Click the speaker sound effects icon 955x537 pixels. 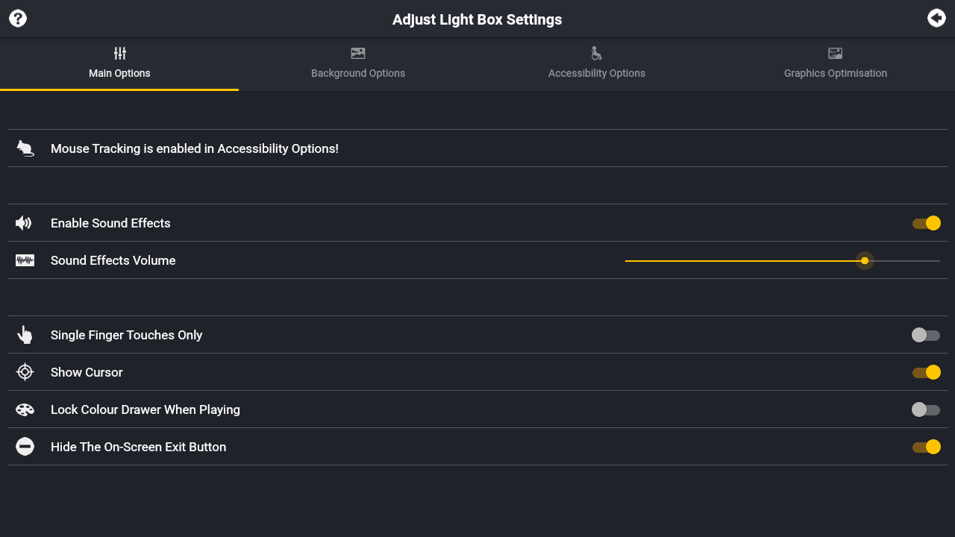click(x=25, y=223)
